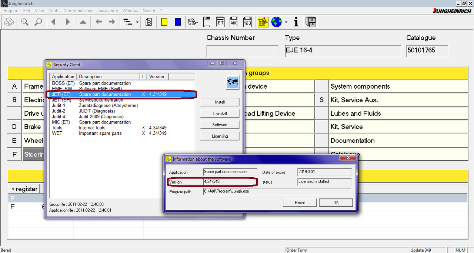
Task: Click the grey right triangle toolbar icon
Action: pos(68,22)
